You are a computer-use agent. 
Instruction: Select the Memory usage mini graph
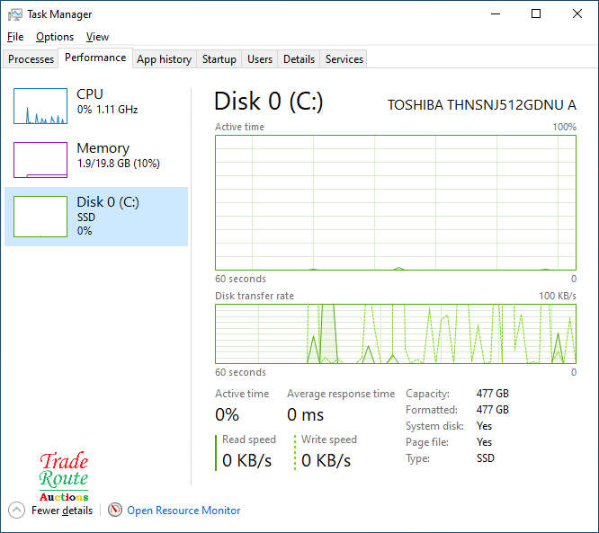(x=40, y=160)
